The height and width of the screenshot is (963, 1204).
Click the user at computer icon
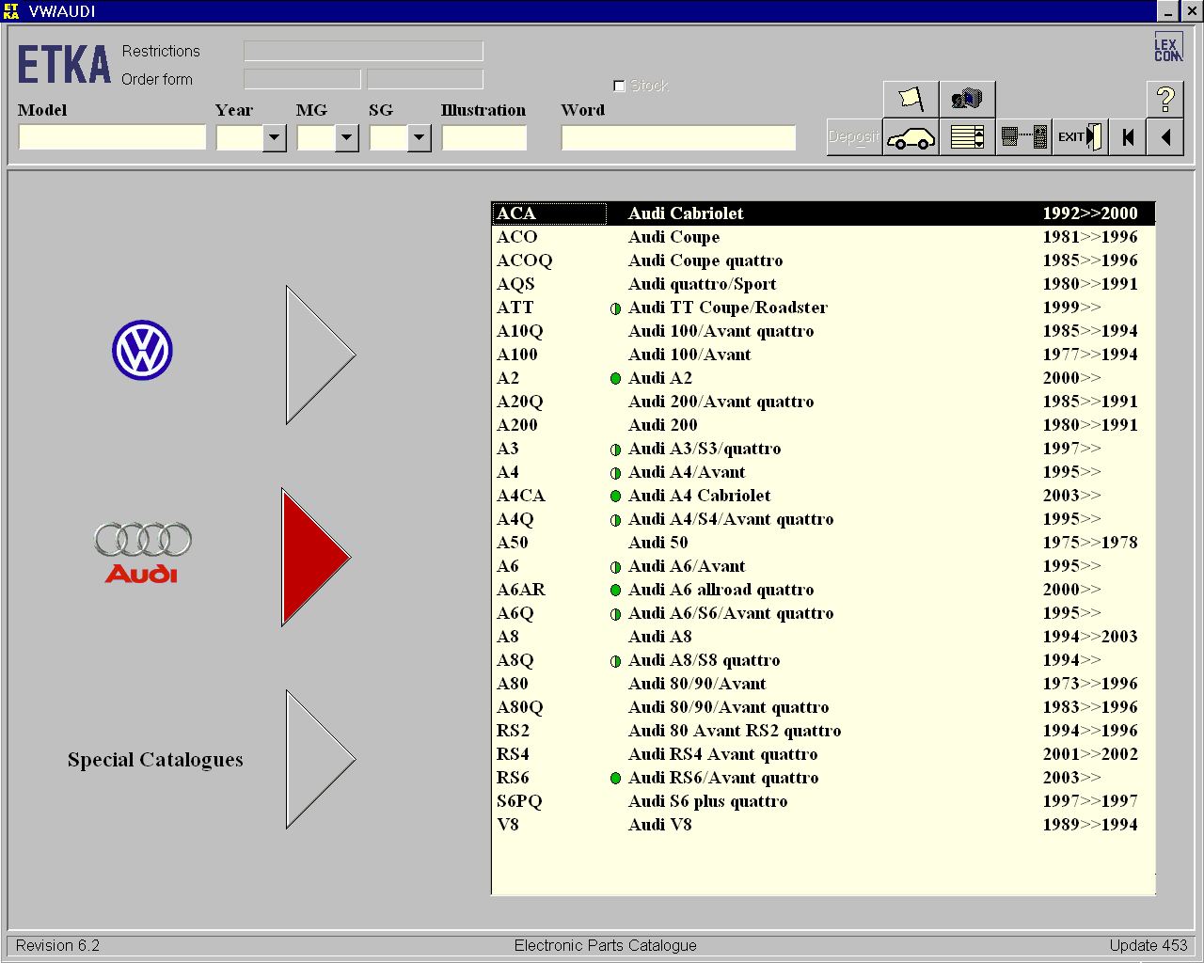tap(967, 99)
